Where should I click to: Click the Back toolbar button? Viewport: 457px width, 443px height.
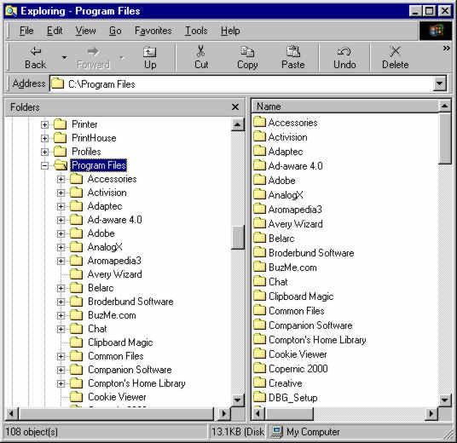(35, 58)
